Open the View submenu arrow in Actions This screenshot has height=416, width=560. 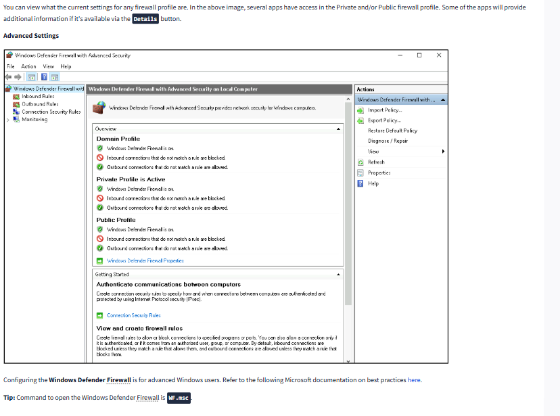[x=443, y=152]
